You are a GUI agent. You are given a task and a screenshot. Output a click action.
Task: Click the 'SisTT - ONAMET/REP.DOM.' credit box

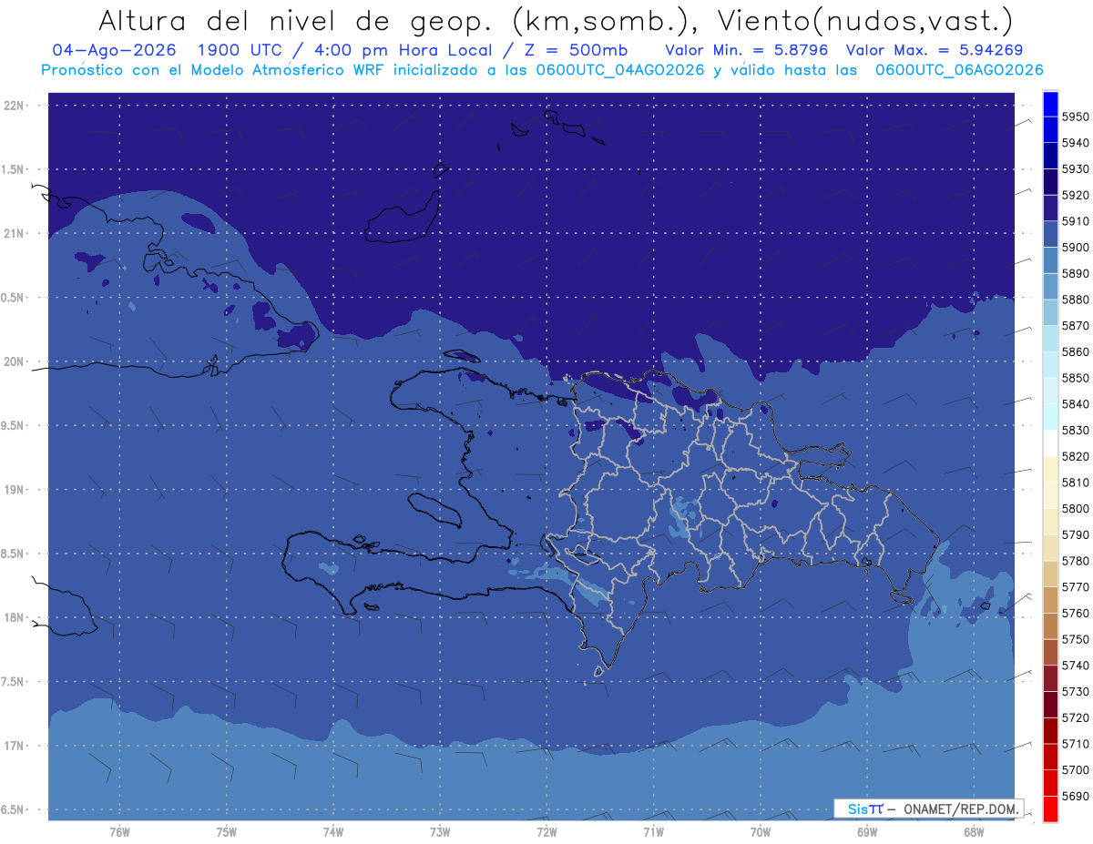point(928,808)
